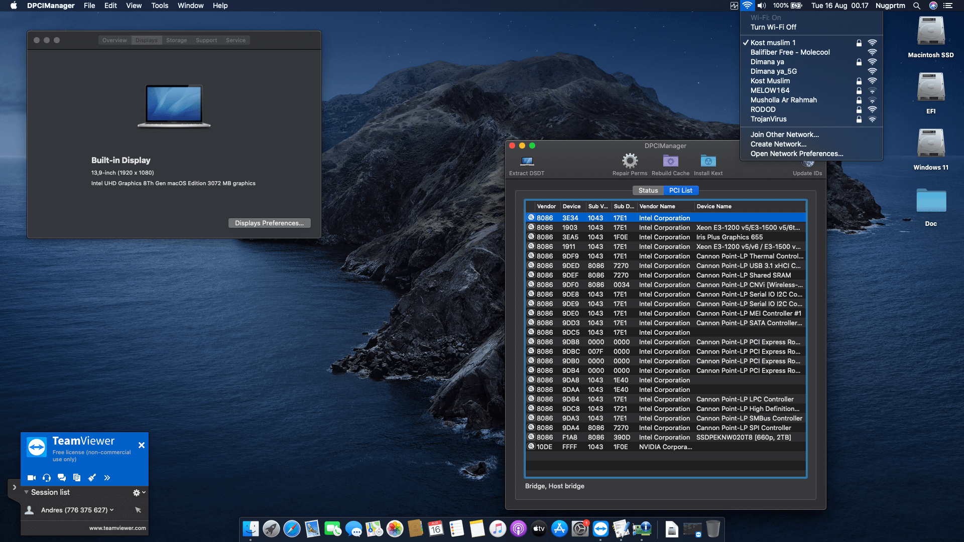Click the Rebuild Cache folder icon

pos(670,161)
